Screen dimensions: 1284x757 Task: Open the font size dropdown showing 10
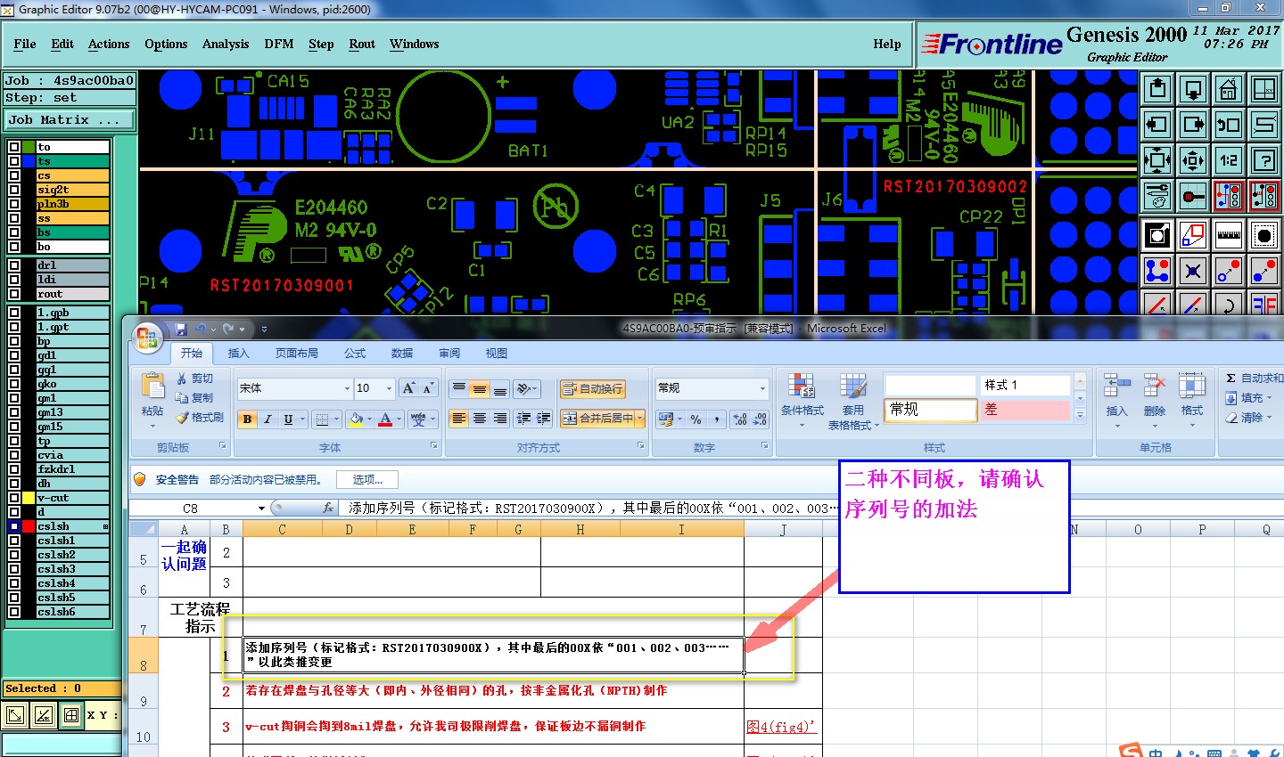(389, 388)
